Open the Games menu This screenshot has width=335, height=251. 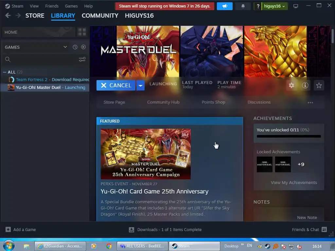coord(71,6)
